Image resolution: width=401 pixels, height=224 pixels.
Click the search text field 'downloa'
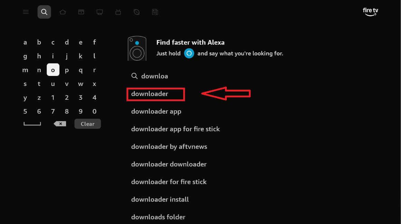[155, 76]
